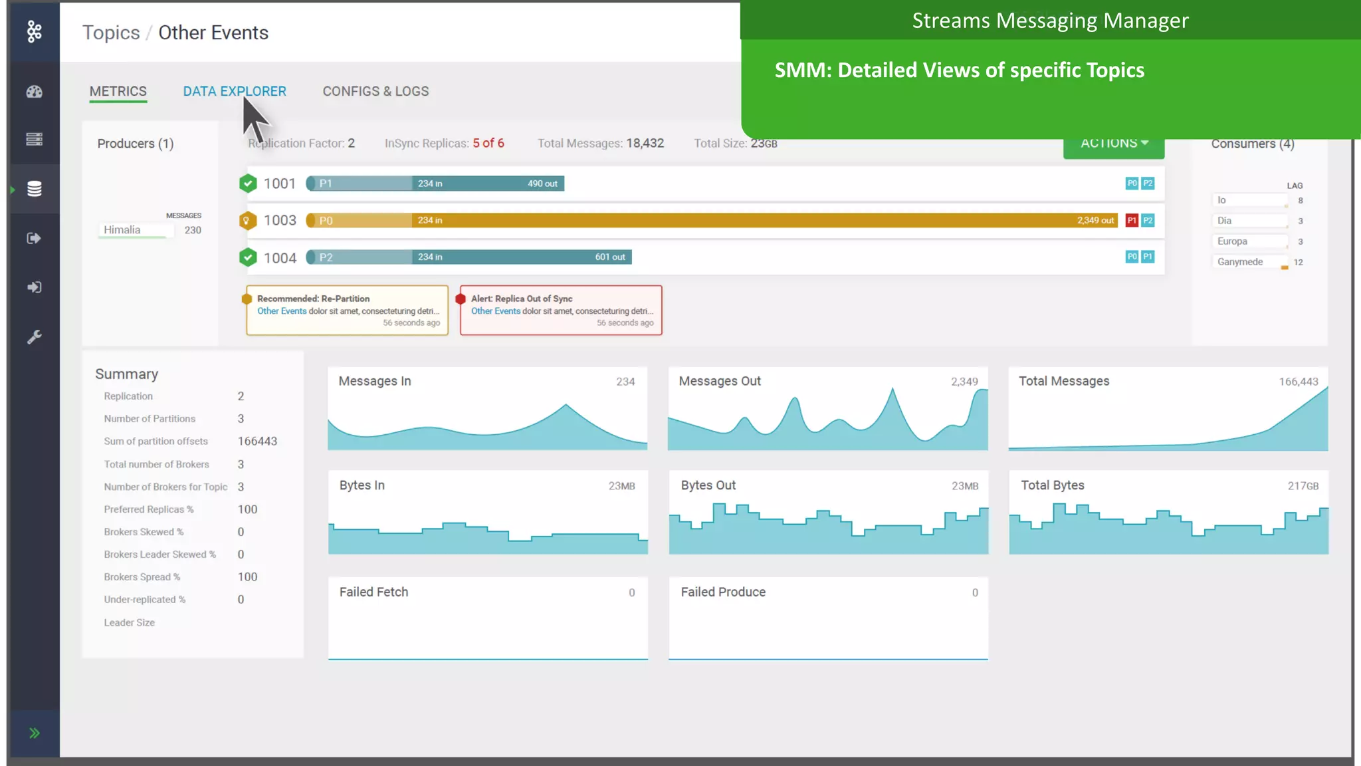Image resolution: width=1361 pixels, height=766 pixels.
Task: Click the app logo at the sidebar top
Action: coord(35,31)
